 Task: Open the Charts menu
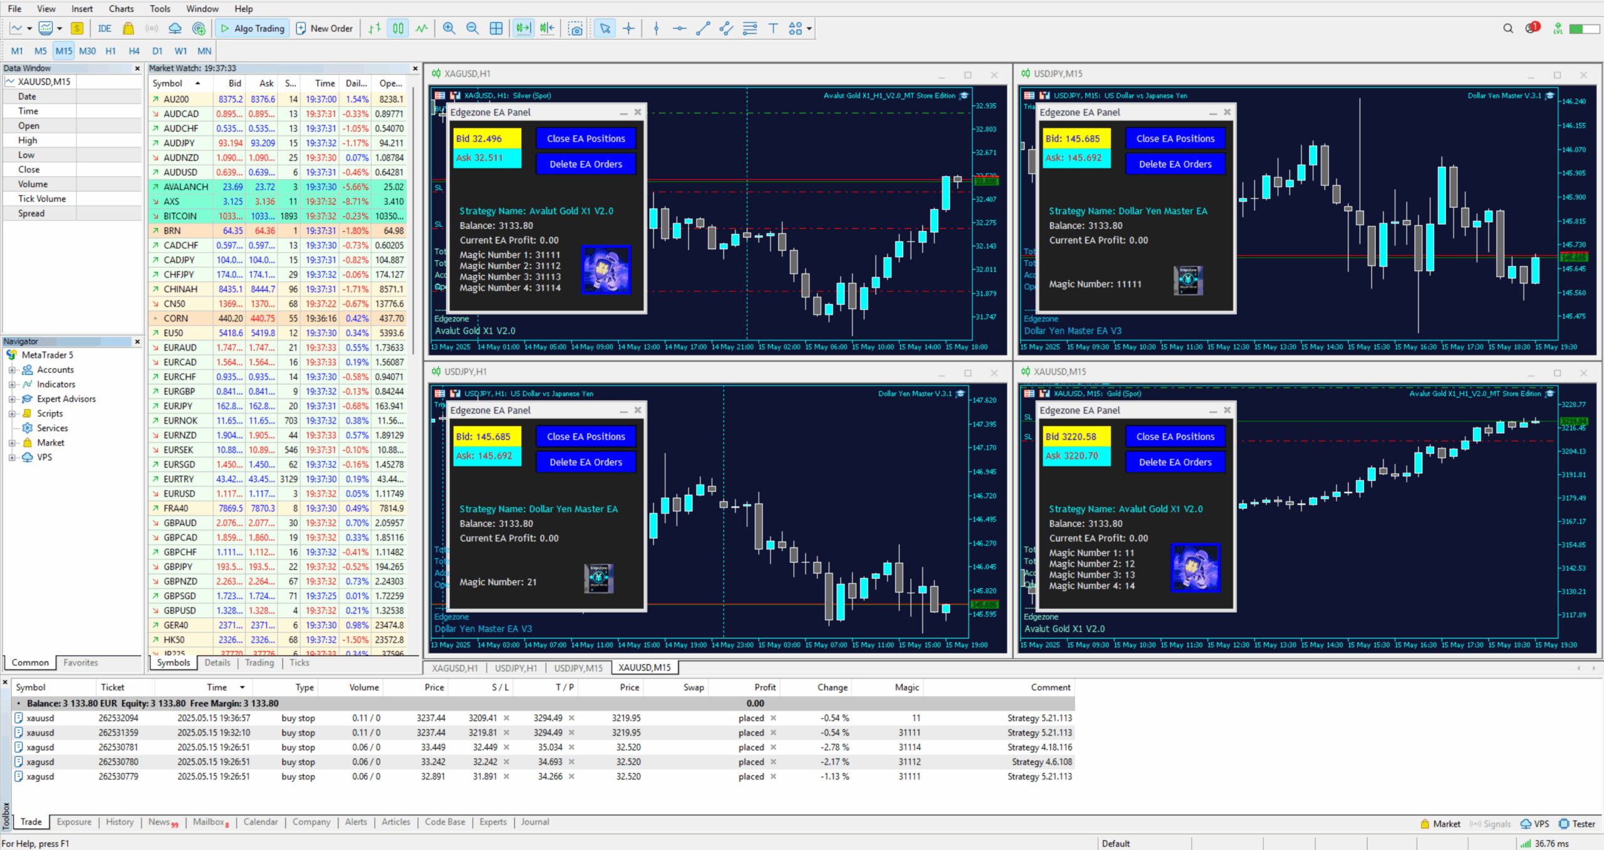point(121,9)
